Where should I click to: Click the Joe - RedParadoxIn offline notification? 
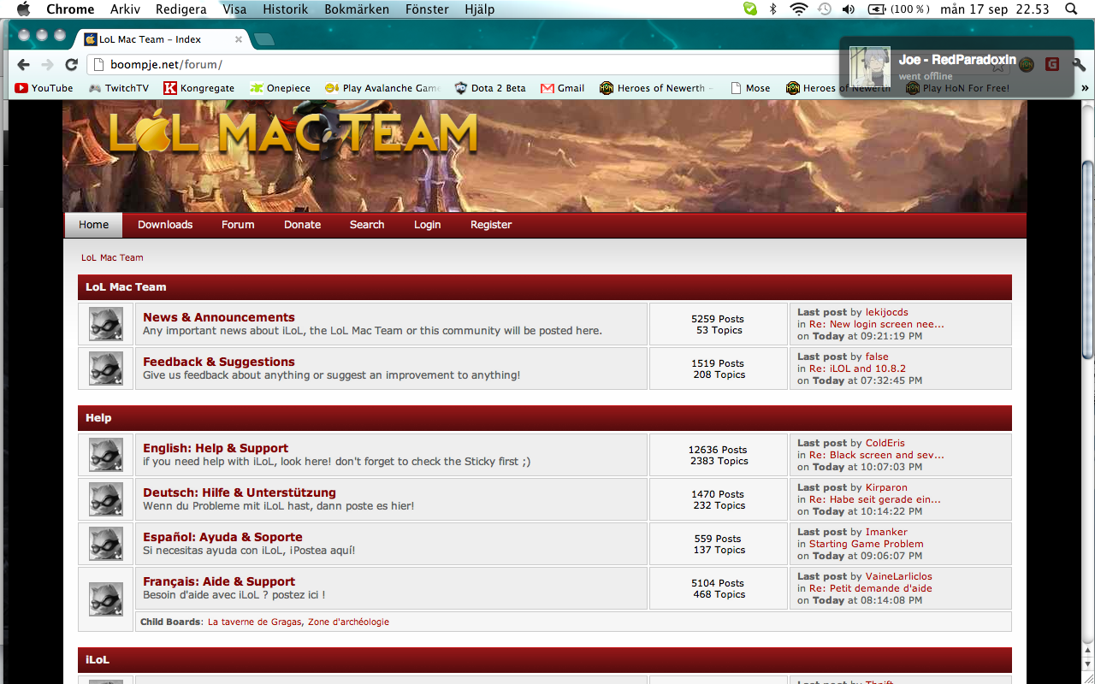(x=956, y=67)
